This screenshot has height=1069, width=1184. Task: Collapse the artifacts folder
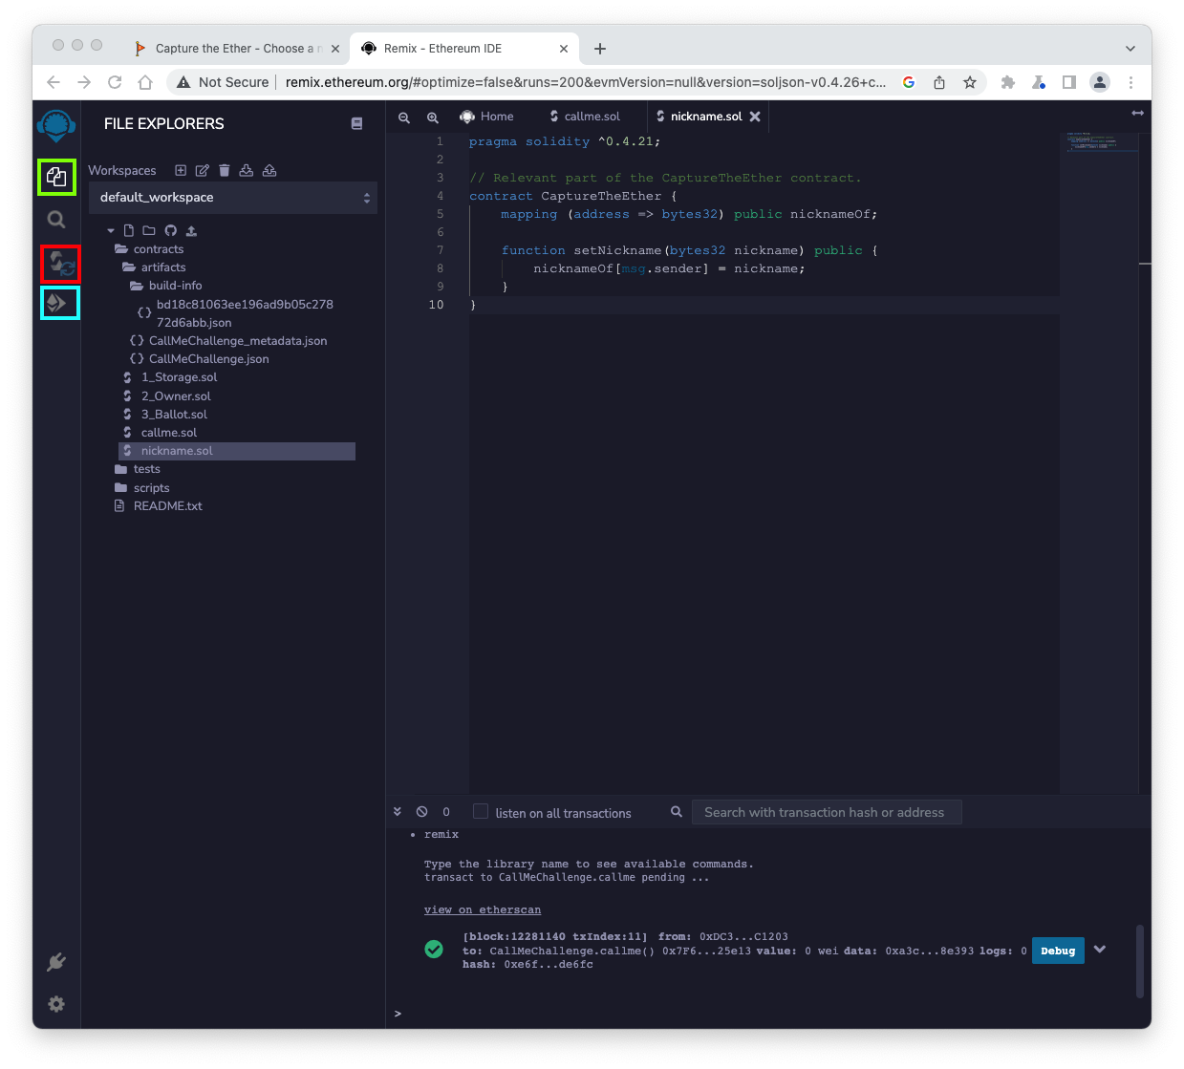162,267
